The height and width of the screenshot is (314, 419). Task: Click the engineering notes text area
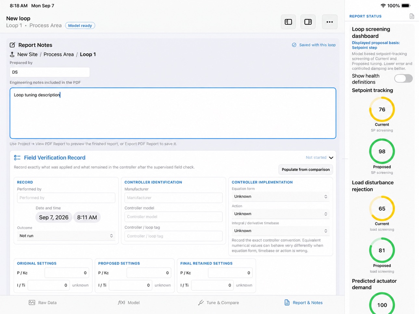click(x=173, y=113)
